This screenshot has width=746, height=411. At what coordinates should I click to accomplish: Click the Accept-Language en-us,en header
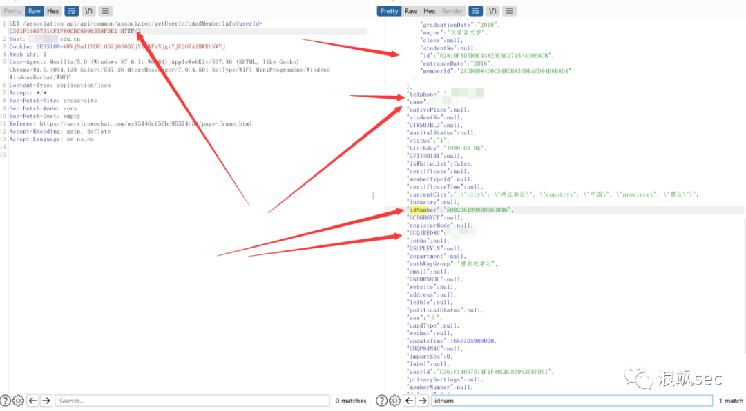tap(51, 139)
